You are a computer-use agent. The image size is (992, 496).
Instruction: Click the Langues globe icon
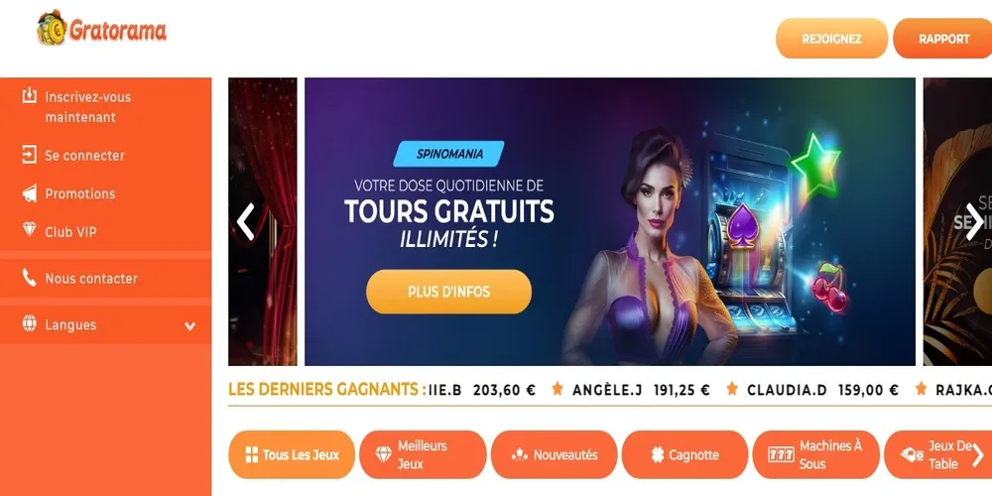pyautogui.click(x=29, y=323)
